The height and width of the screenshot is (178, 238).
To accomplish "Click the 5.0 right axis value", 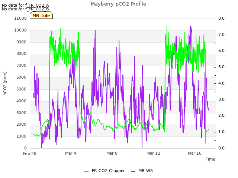I will tap(222, 67).
